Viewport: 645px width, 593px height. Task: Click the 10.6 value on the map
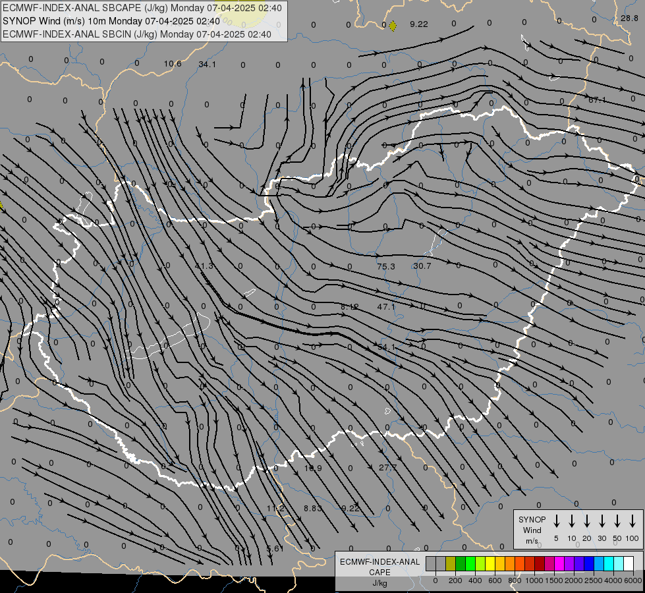[x=173, y=64]
